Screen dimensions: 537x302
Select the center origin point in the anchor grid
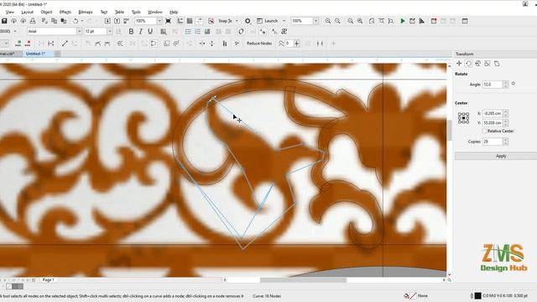pos(463,117)
